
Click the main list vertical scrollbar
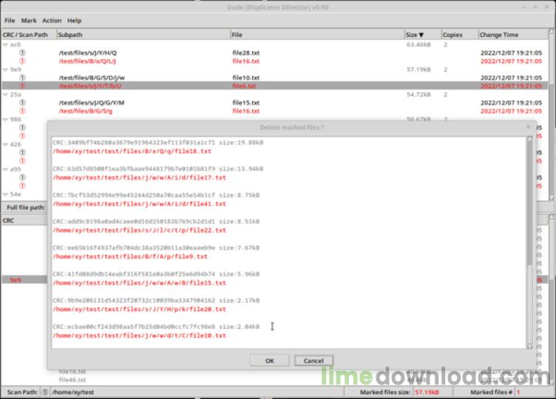tap(552, 117)
